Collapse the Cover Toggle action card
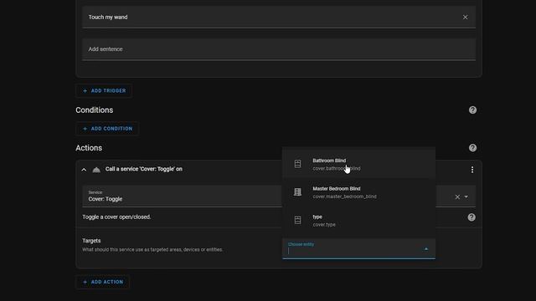536x301 pixels. click(x=84, y=170)
